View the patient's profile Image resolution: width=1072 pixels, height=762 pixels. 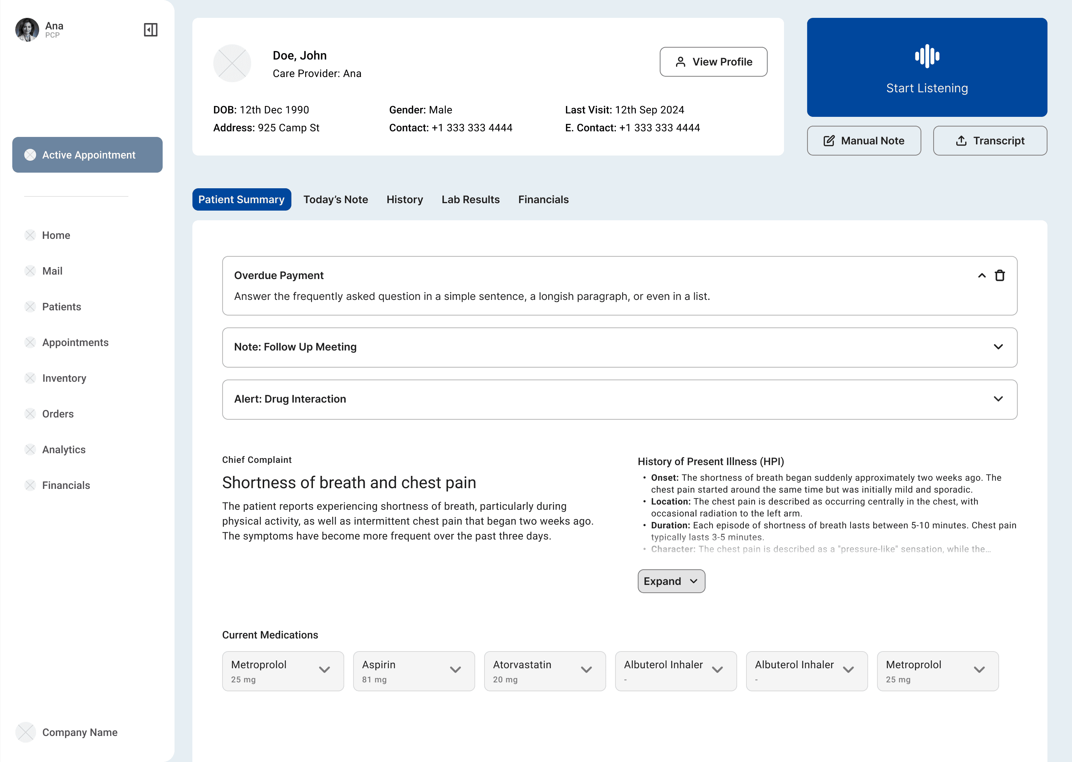point(714,61)
